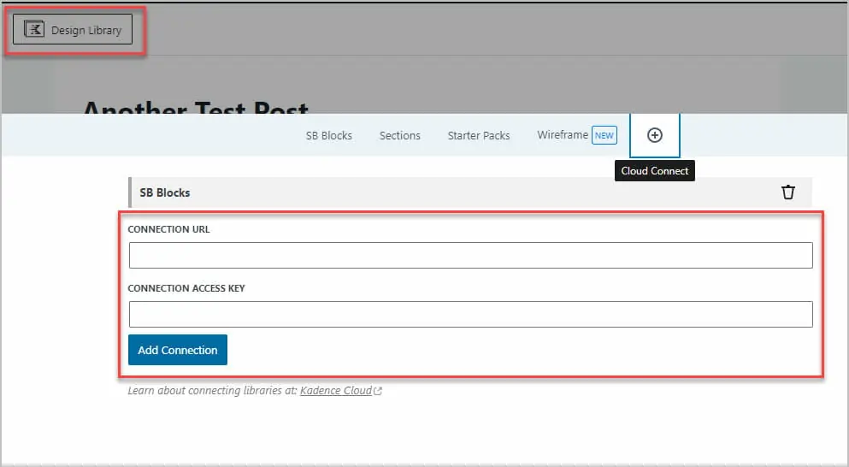Click the Cloud Connect tooltip label
Viewport: 849px width, 467px height.
[x=654, y=171]
